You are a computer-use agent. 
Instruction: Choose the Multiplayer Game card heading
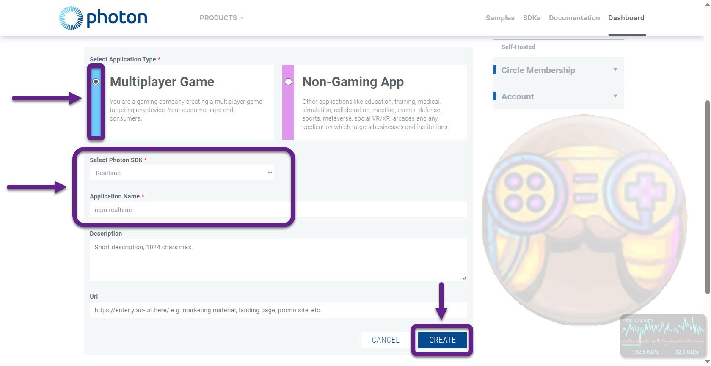(162, 82)
